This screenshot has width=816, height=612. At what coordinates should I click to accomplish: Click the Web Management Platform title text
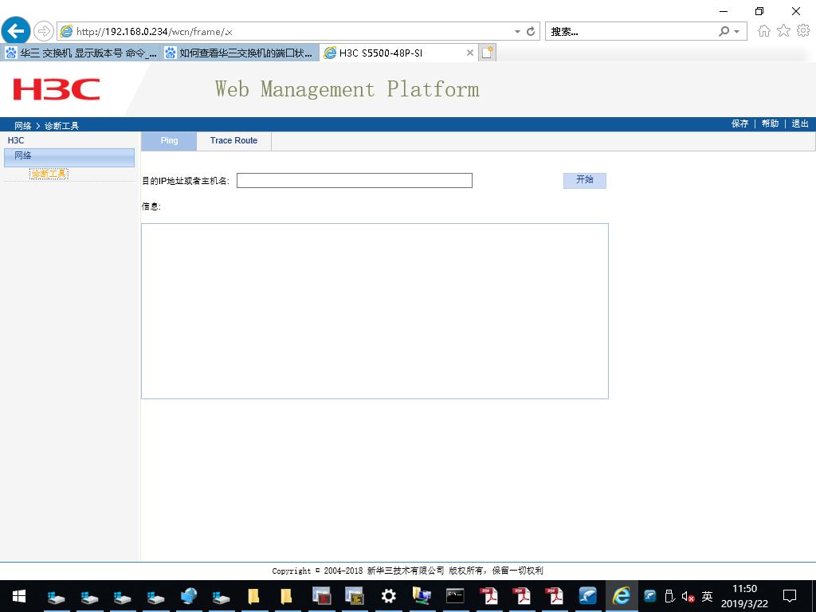[x=347, y=89]
